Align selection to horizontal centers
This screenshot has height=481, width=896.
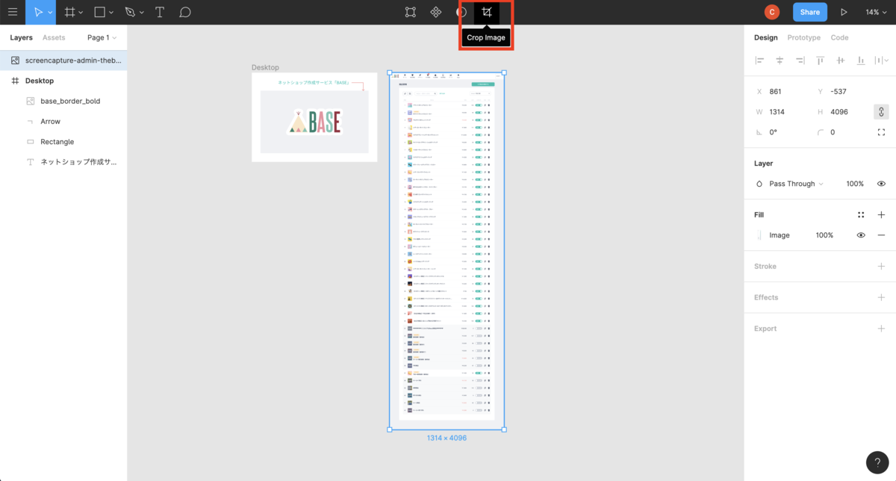point(780,60)
